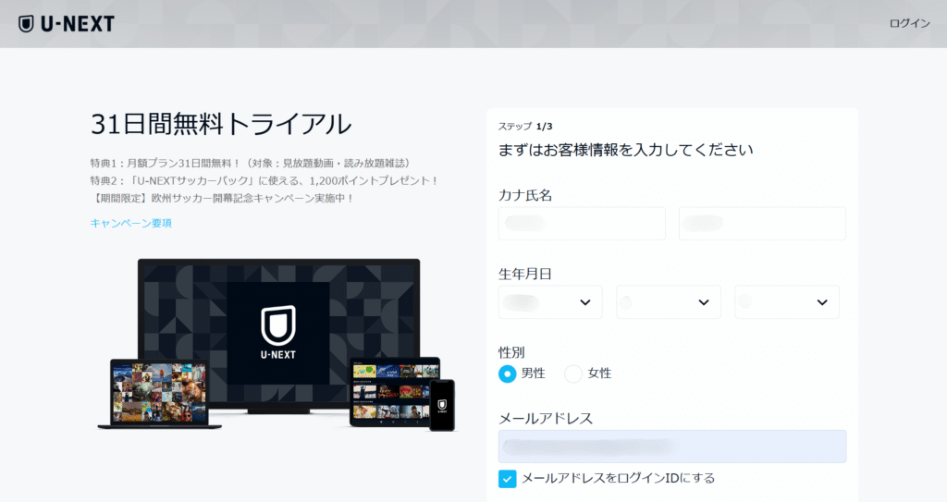Click the 特典2 1,200ポイント text line

tap(264, 180)
